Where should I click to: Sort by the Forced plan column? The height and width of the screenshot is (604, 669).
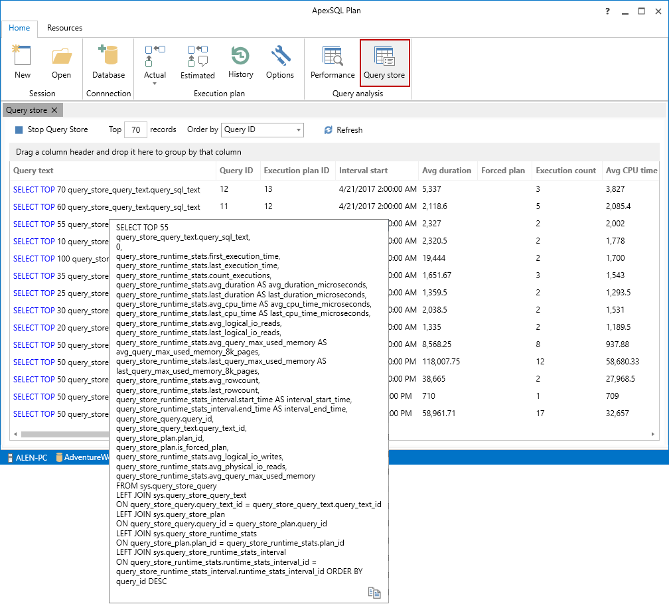pos(504,171)
